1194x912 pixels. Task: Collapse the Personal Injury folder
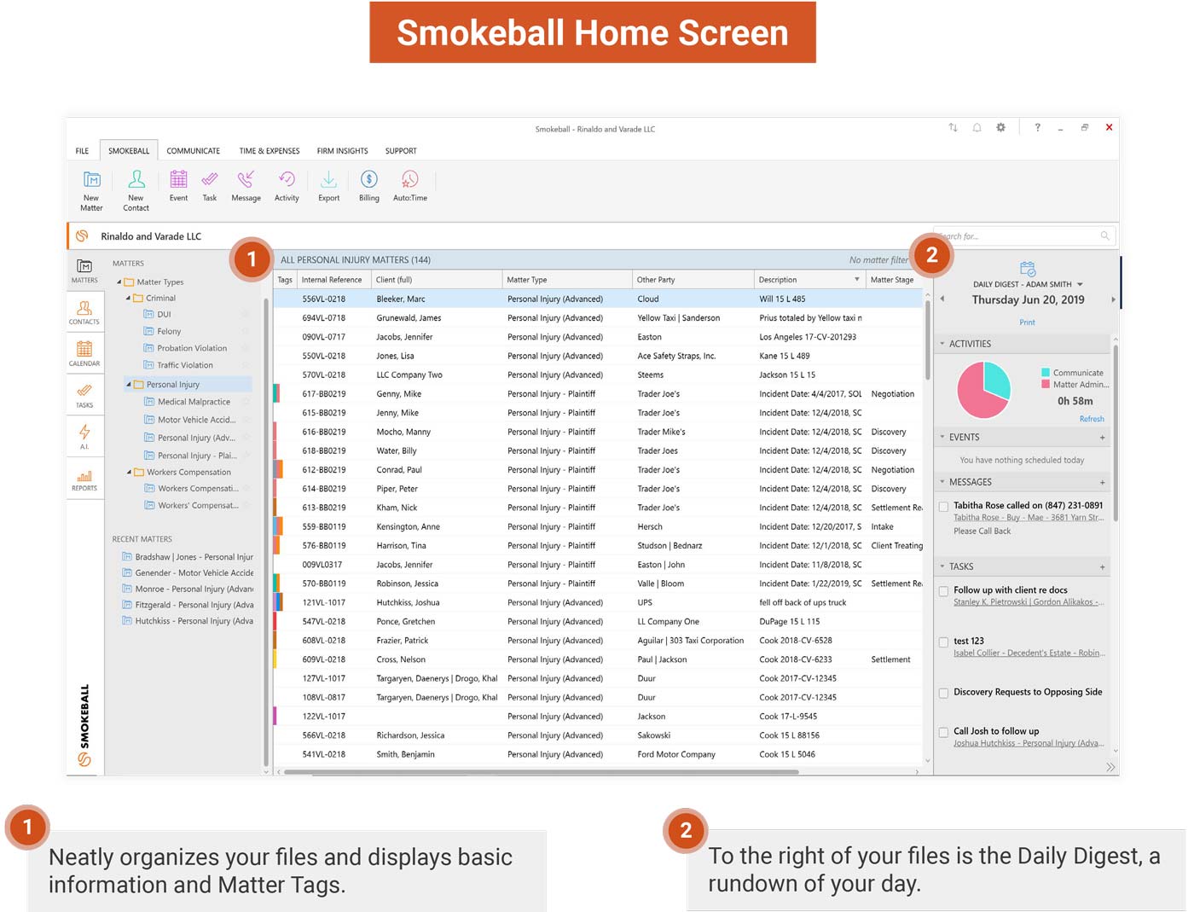pyautogui.click(x=129, y=384)
